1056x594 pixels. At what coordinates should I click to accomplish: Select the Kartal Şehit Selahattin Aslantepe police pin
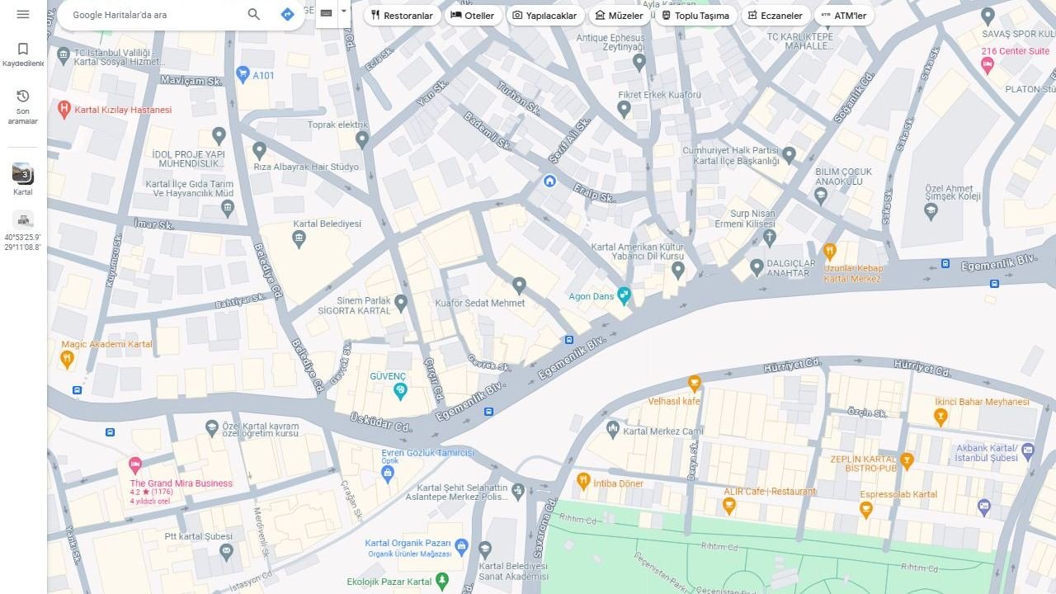(x=517, y=491)
